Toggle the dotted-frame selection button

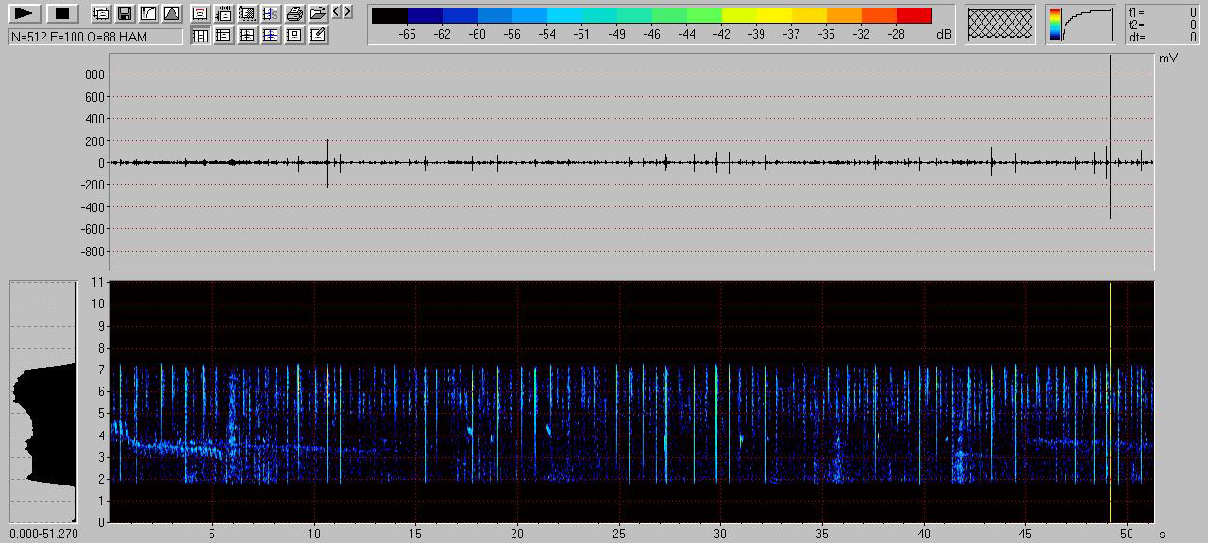[247, 13]
